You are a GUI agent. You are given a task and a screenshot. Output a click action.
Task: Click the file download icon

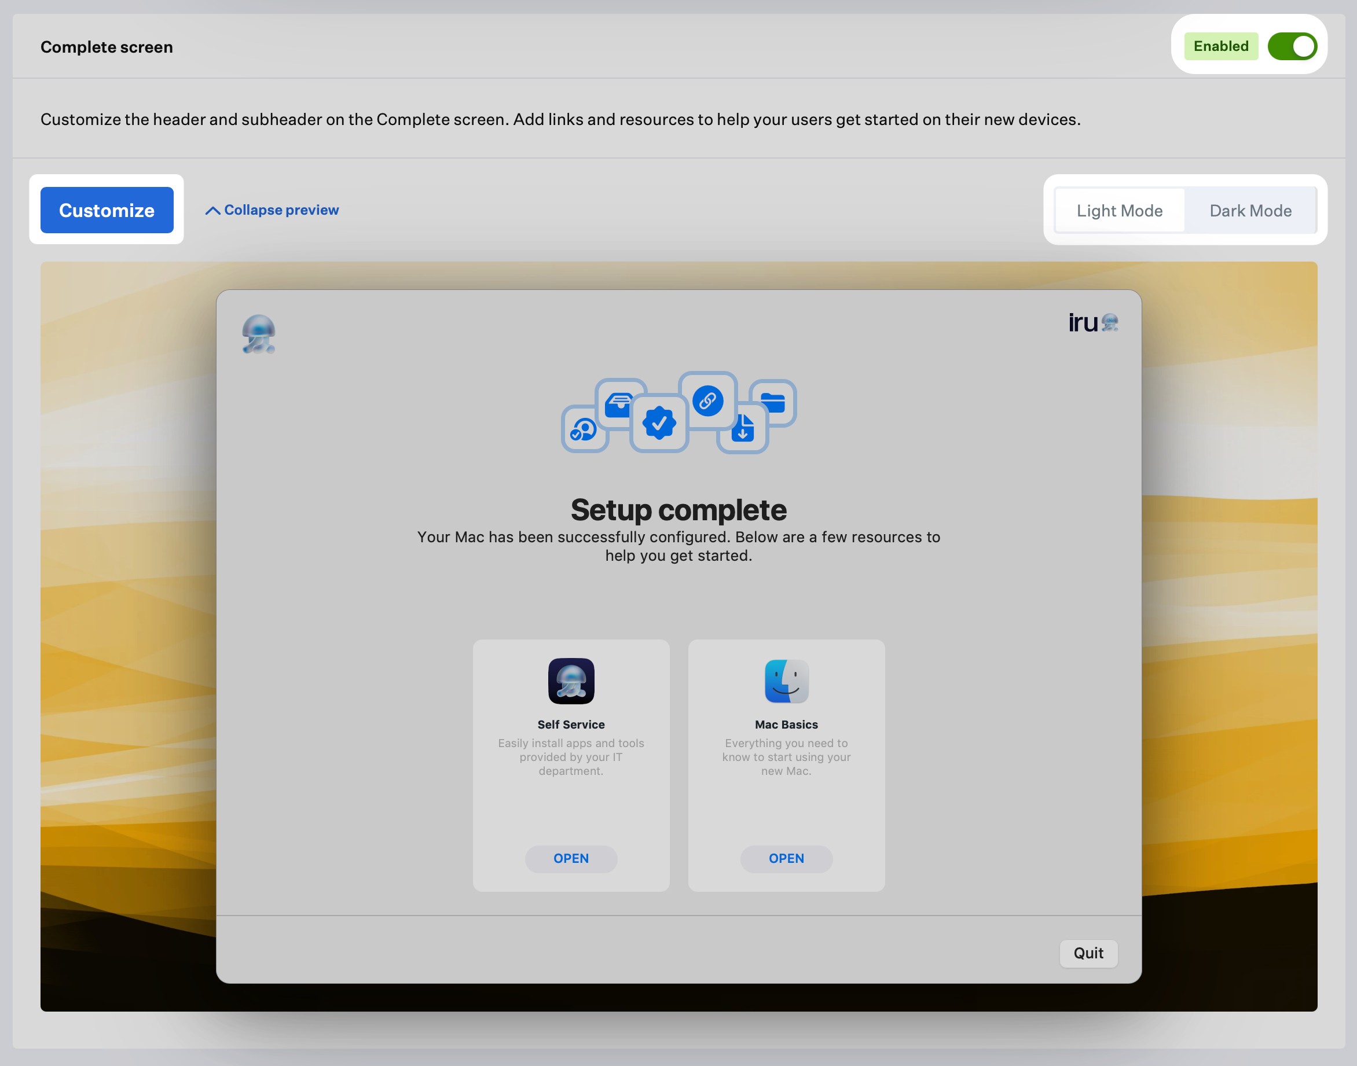(743, 428)
